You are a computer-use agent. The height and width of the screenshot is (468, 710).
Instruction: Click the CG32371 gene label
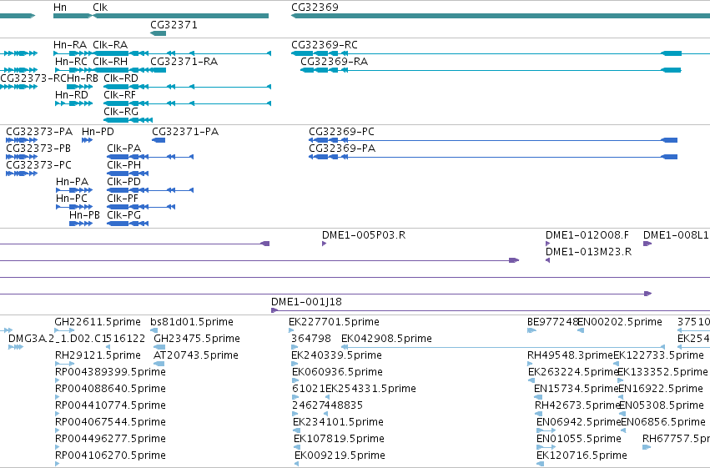[174, 25]
